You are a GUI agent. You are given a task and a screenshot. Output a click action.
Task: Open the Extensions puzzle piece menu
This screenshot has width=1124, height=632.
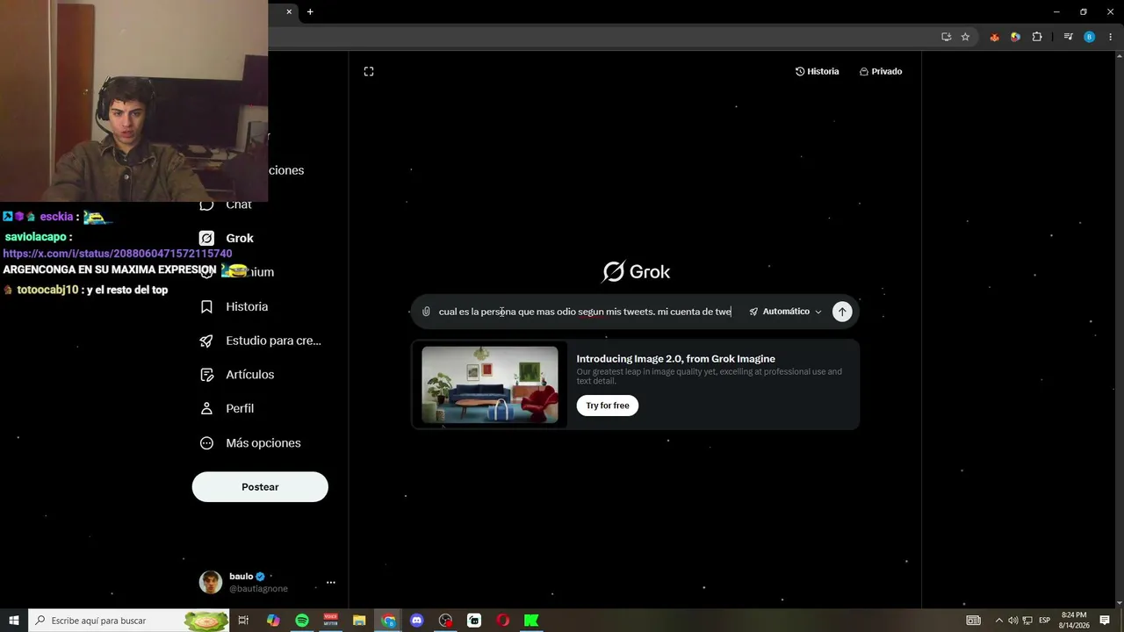tap(1037, 37)
